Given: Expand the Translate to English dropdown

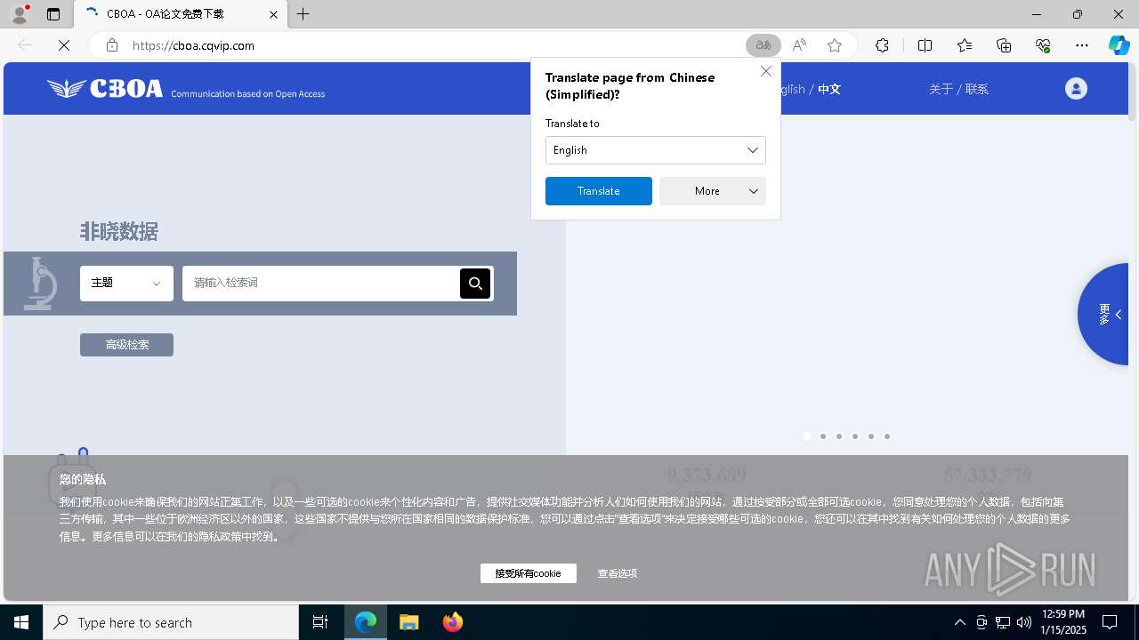Looking at the screenshot, I should tap(656, 150).
